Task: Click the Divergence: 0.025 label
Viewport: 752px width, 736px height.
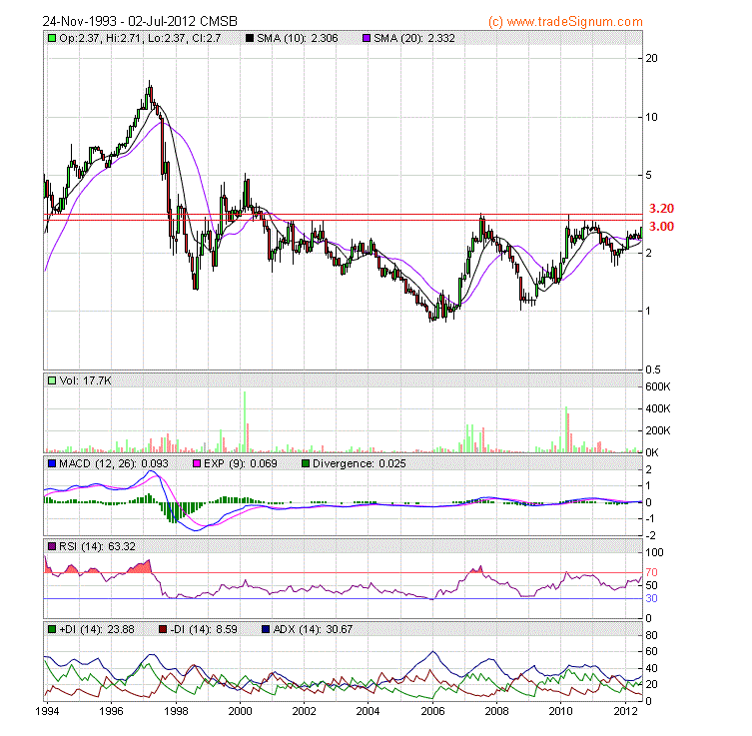Action: coord(360,463)
